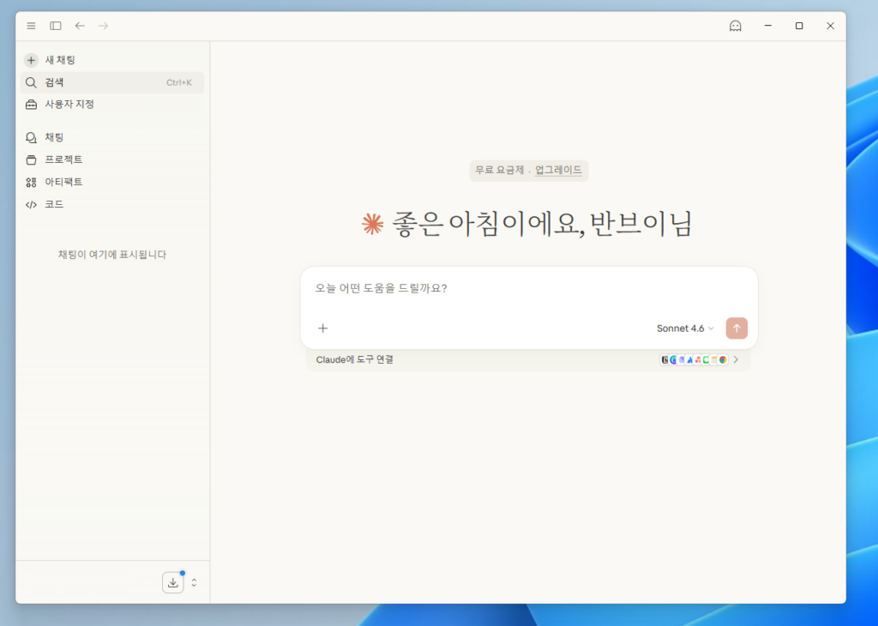
Task: Open the Sonnet 4.6 model dropdown
Action: (x=685, y=328)
